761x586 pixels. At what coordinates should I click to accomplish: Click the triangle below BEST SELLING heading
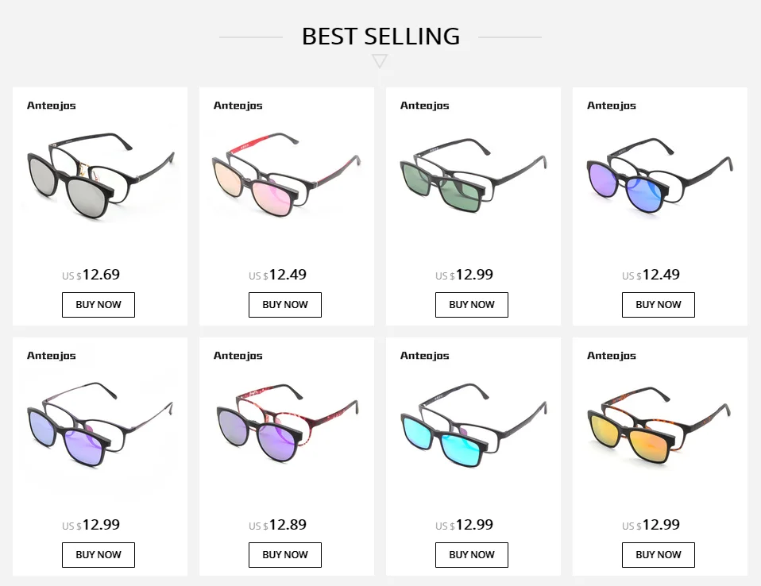380,61
